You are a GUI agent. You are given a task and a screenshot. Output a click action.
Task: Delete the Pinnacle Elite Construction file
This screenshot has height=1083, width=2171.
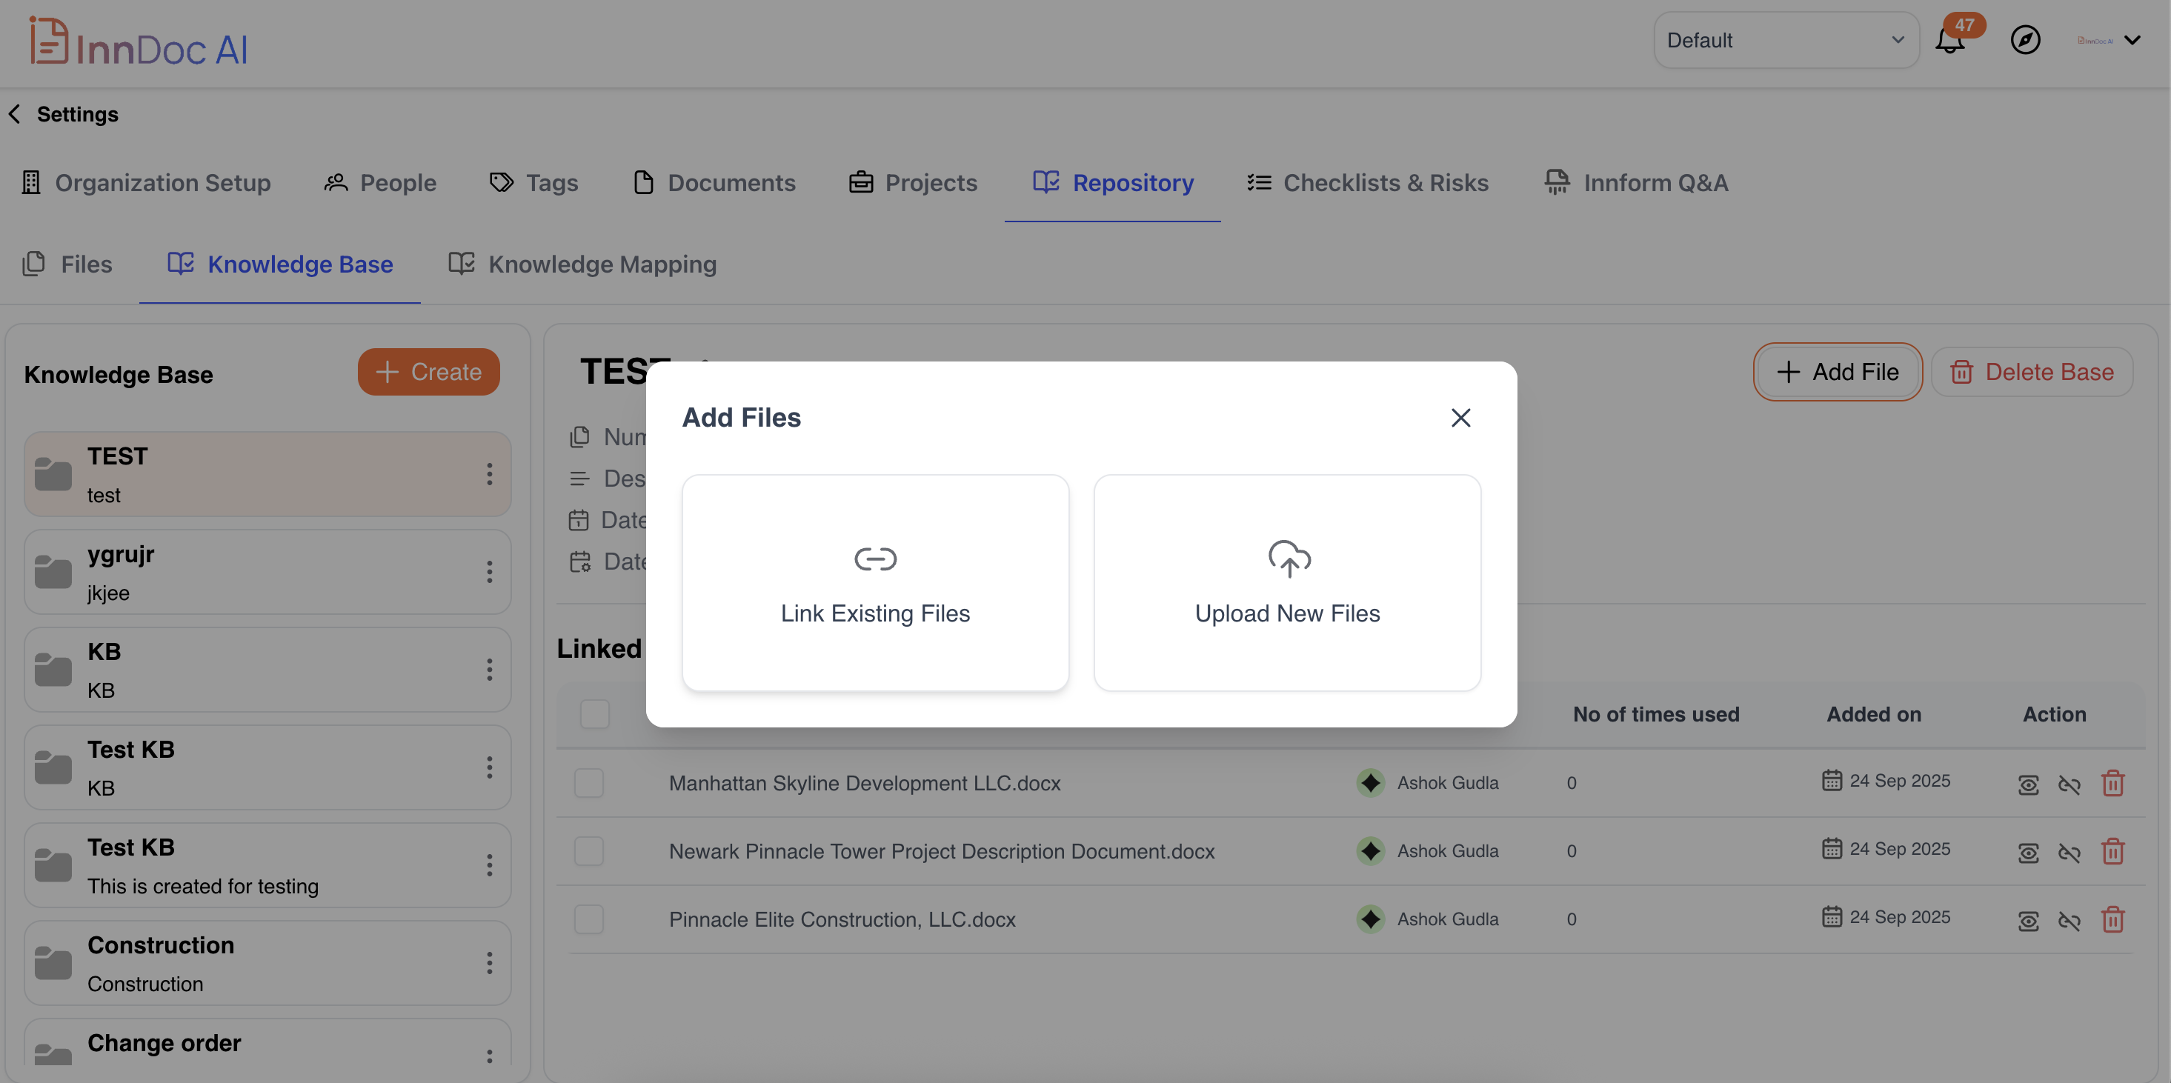click(x=2112, y=919)
